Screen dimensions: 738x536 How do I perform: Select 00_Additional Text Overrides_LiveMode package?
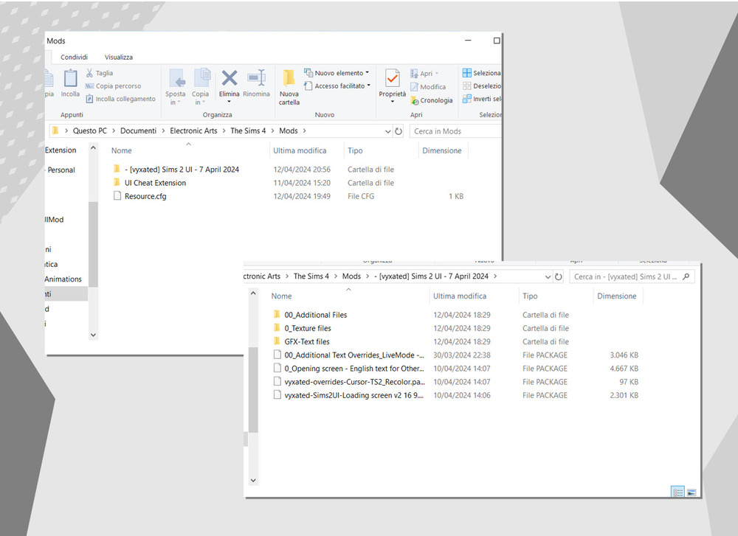(x=354, y=355)
